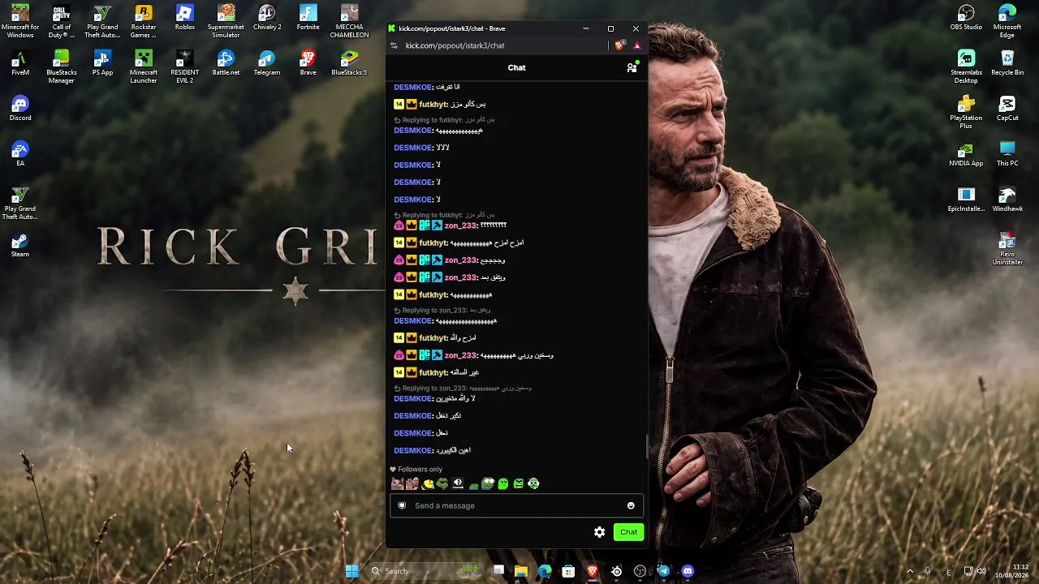Screen dimensions: 1039x584
Task: Open Streamlabs Desktop shortcut
Action: click(966, 67)
